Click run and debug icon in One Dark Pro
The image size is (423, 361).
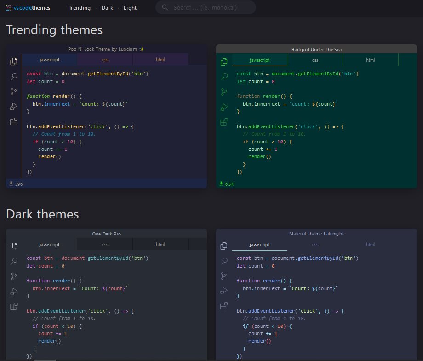14,291
